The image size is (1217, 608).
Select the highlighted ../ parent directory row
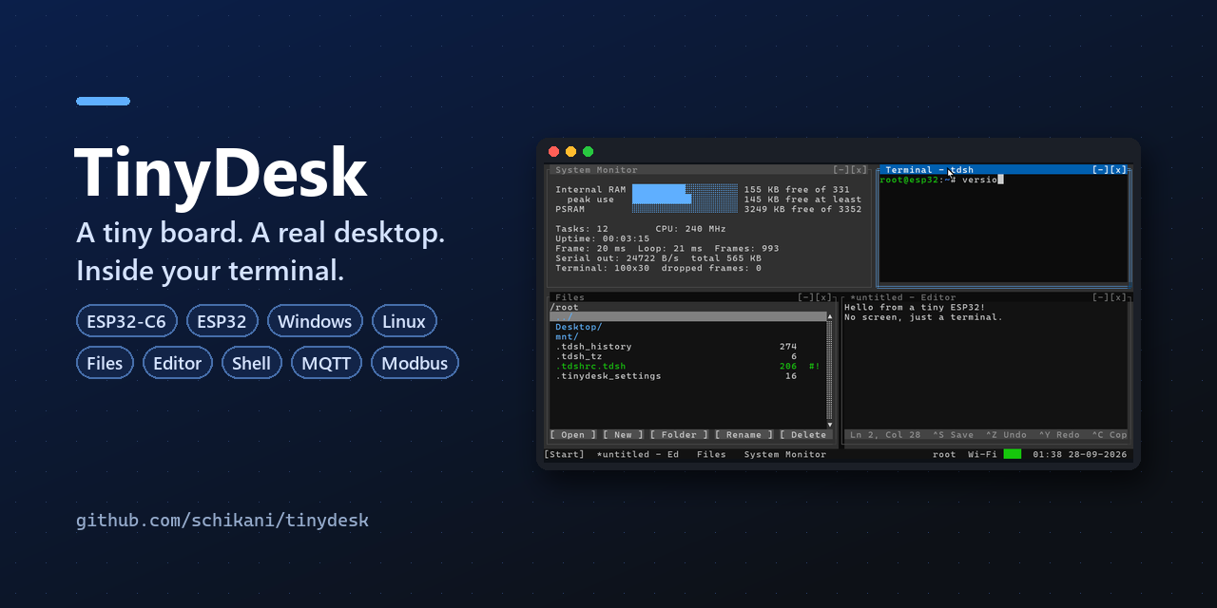688,316
